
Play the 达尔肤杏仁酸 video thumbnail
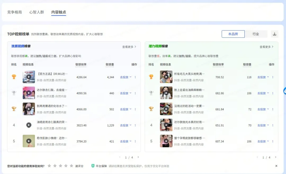pyautogui.click(x=29, y=93)
